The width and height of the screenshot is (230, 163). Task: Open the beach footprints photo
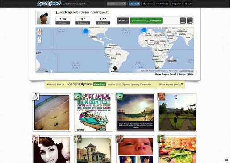[52, 113]
